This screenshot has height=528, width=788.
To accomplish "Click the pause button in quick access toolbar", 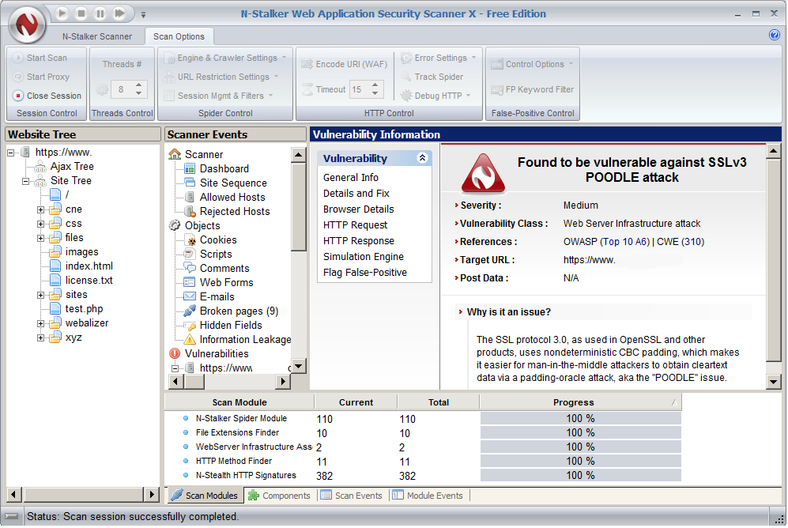I will point(100,13).
